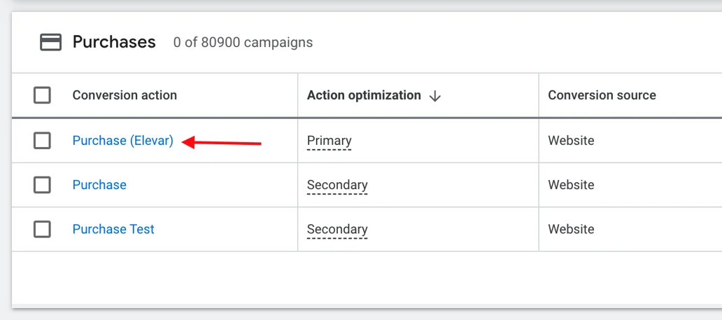This screenshot has height=320, width=722.
Task: Click the "0 of 80900 campaigns" text
Action: coord(243,43)
